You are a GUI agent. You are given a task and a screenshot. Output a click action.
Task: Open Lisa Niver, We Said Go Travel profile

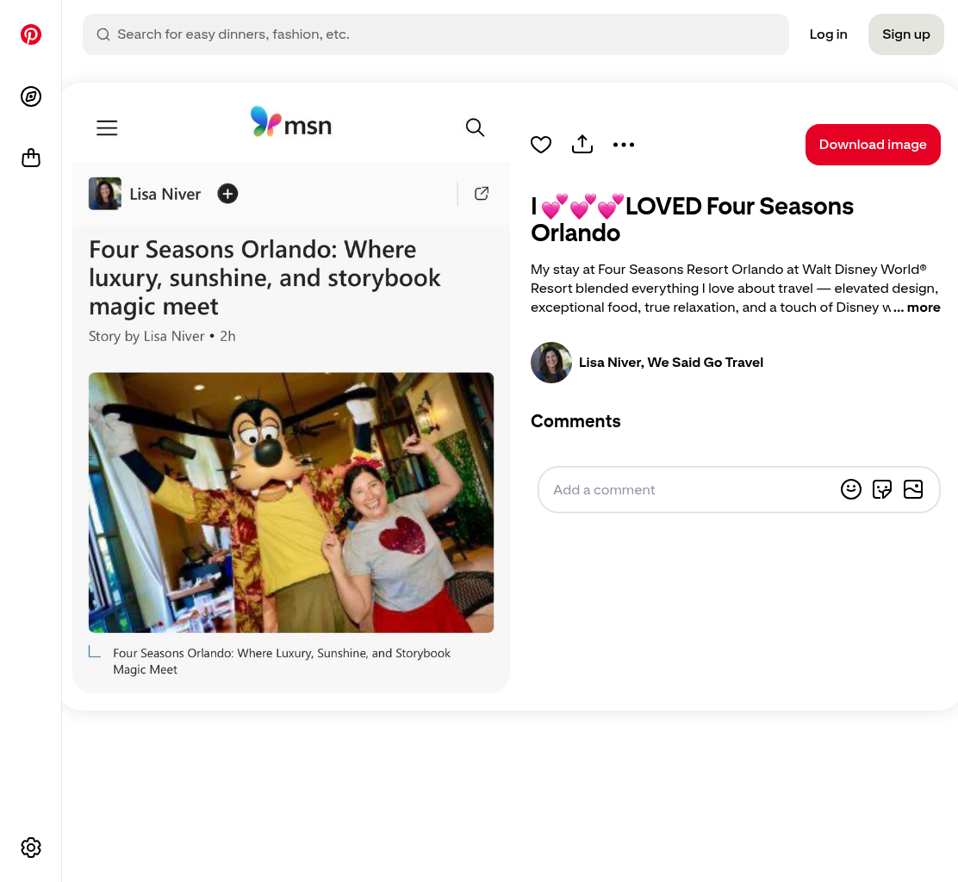(x=671, y=363)
